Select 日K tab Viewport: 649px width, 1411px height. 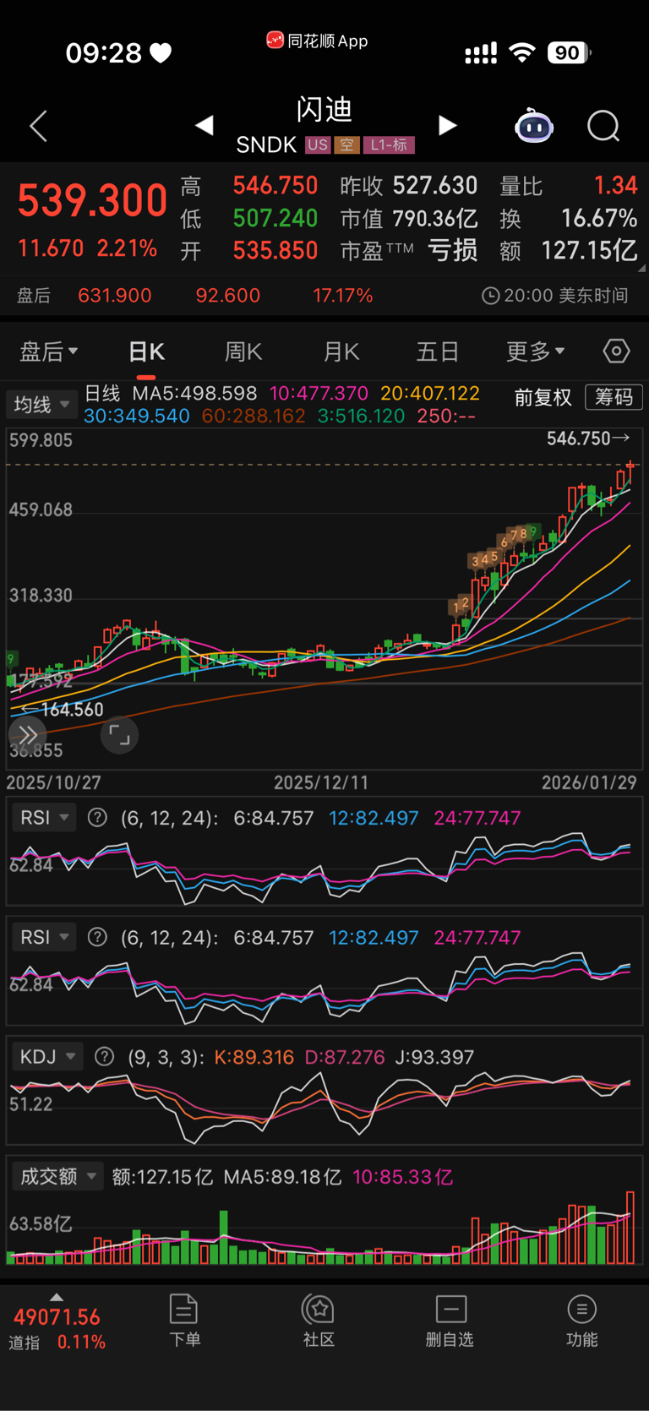pos(146,351)
